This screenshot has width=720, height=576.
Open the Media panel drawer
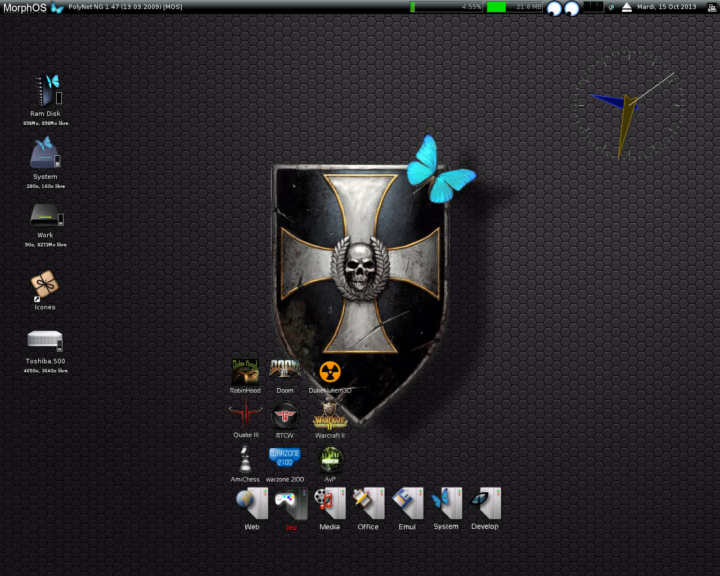(x=330, y=503)
